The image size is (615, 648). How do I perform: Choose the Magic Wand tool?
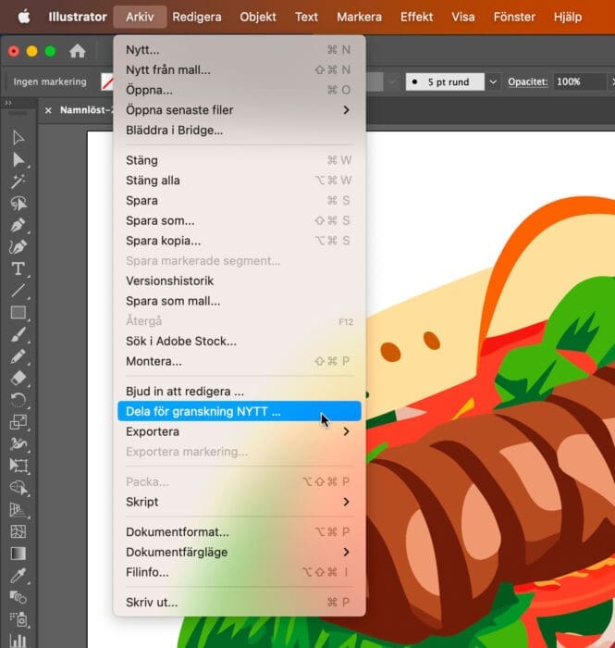(x=18, y=181)
